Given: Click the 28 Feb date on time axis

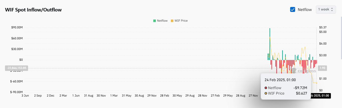Looking at the screenshot, I should 164,96.
